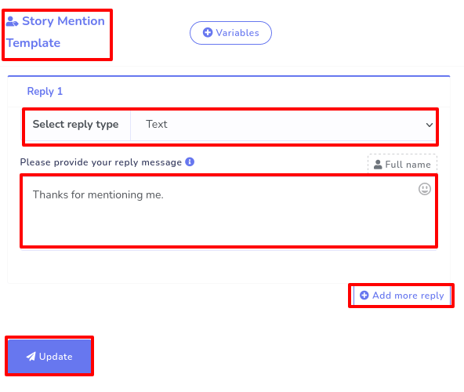Click the plus icon in Add more reply
This screenshot has width=464, height=392.
(364, 296)
